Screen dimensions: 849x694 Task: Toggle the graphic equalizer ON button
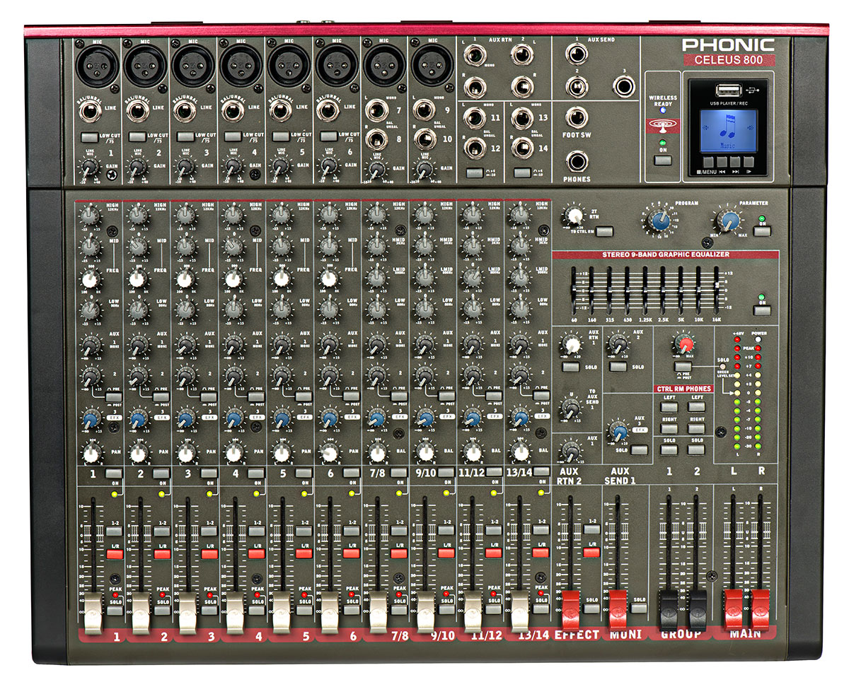(761, 310)
